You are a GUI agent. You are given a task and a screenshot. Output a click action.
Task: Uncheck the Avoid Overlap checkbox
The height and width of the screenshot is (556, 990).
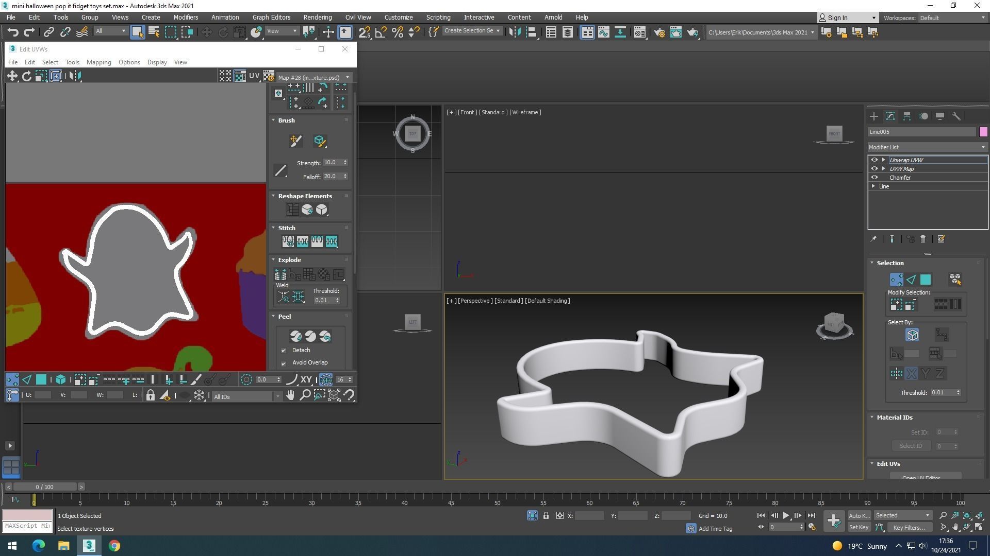(x=284, y=363)
